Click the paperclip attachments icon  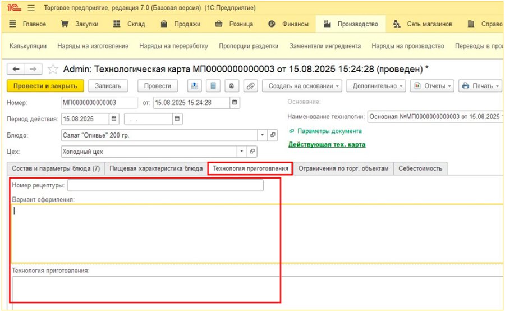click(250, 86)
